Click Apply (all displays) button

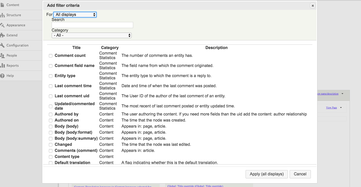pos(267,174)
